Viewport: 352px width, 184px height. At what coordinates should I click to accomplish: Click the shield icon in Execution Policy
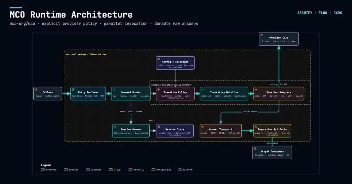159,89
